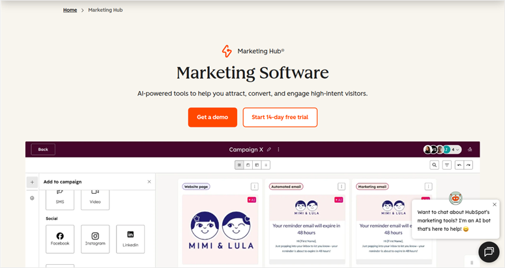
Task: Add Instagram social asset
Action: (95, 239)
